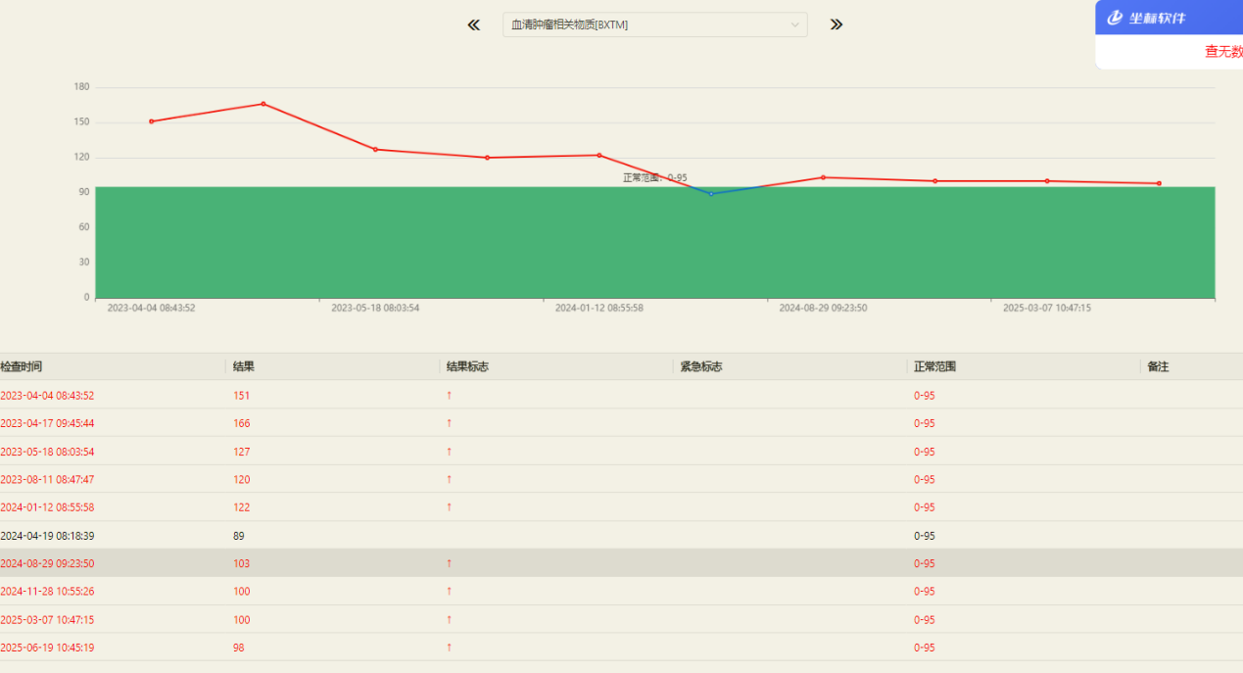Click the 坐标软件 logo icon
Image resolution: width=1243 pixels, height=673 pixels.
[x=1115, y=18]
